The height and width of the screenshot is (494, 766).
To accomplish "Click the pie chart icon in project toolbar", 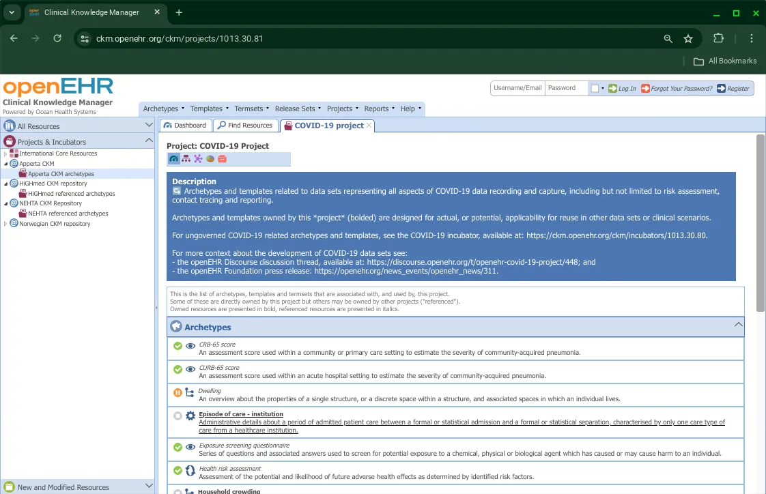I will tap(210, 159).
